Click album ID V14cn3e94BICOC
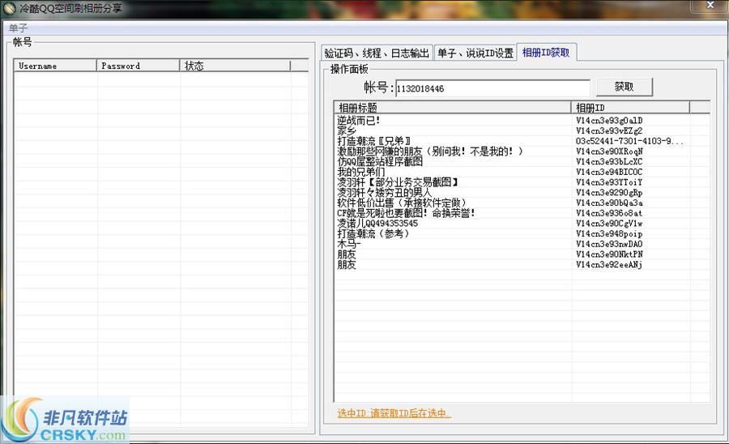 click(x=609, y=172)
